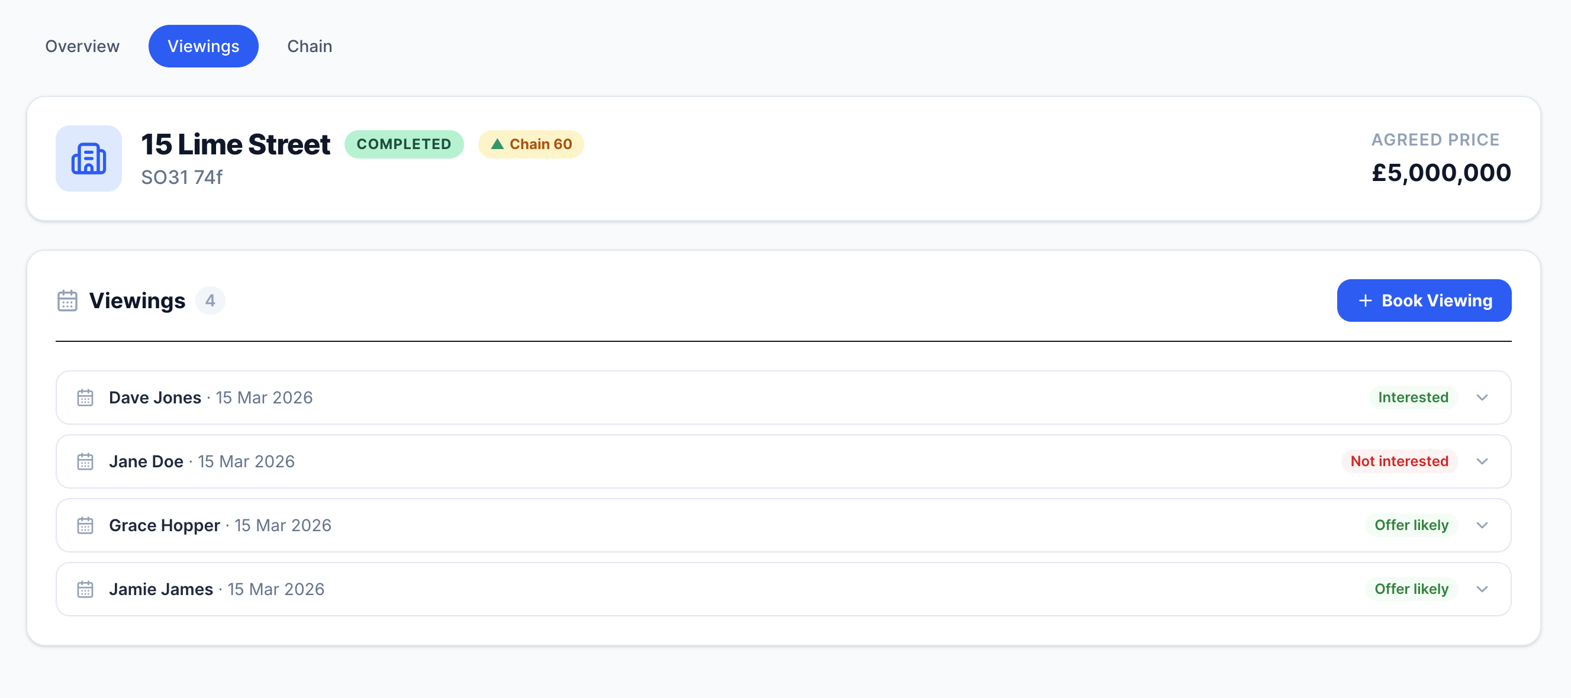The image size is (1571, 698).
Task: Click the COMPLETED status badge
Action: 404,144
